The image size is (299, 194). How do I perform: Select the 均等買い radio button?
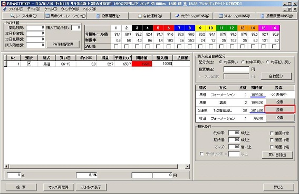click(x=221, y=62)
